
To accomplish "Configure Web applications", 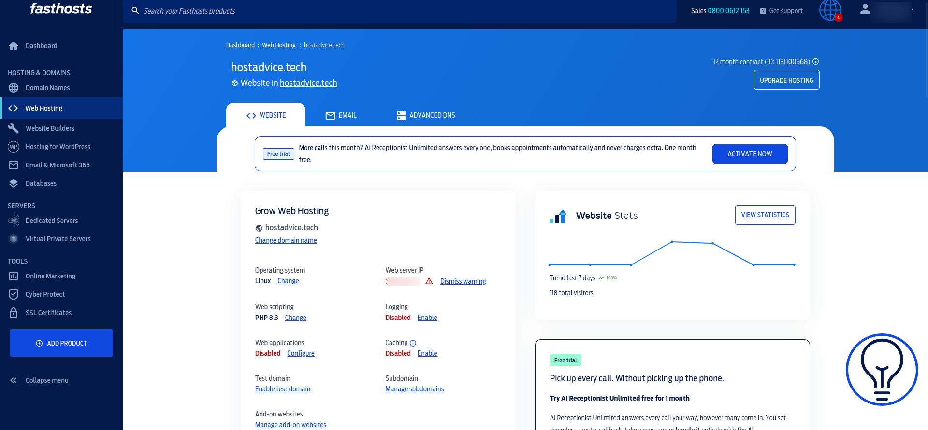I will (x=301, y=353).
